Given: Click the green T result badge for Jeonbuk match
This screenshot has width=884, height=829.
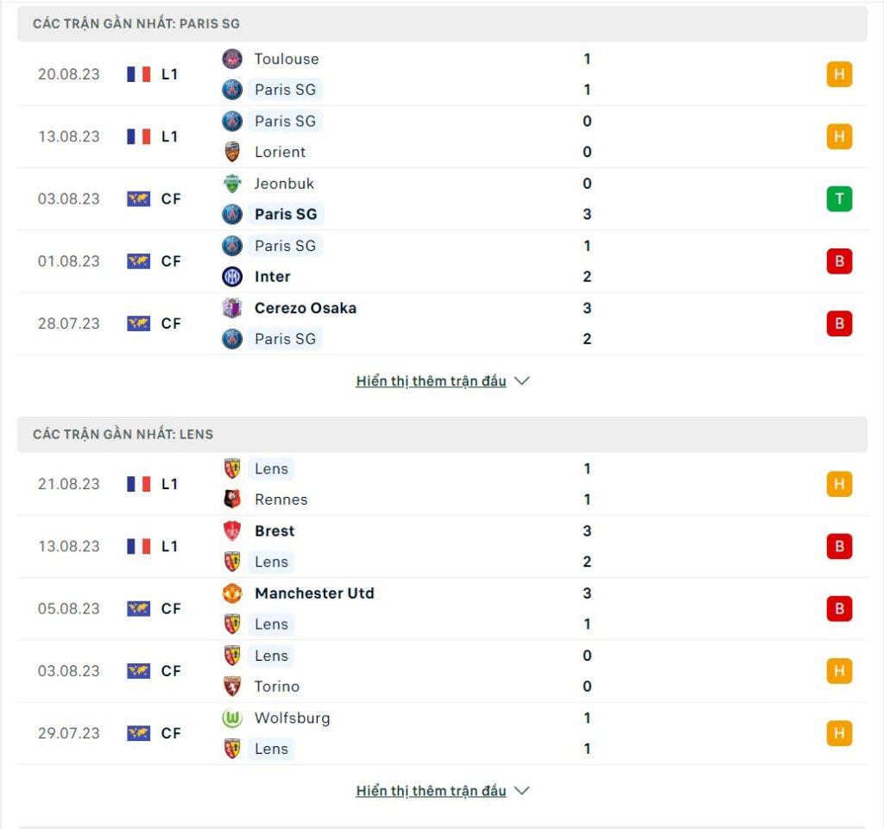Looking at the screenshot, I should click(839, 198).
